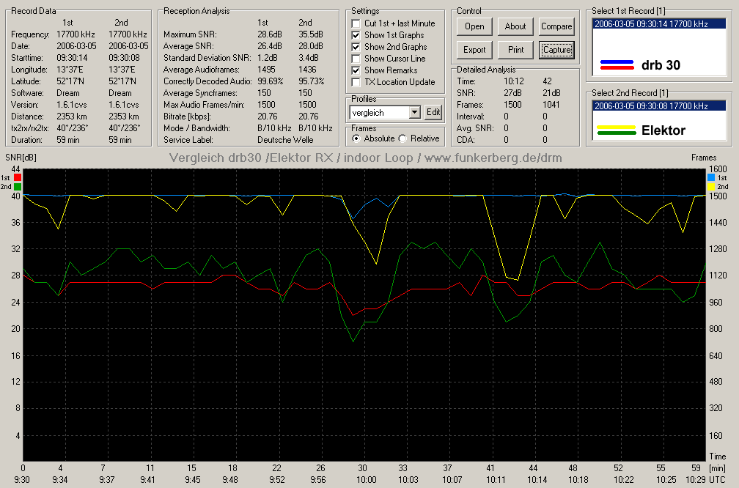Click the green 2nd SNR legend swatch
739x488 pixels.
(x=18, y=187)
